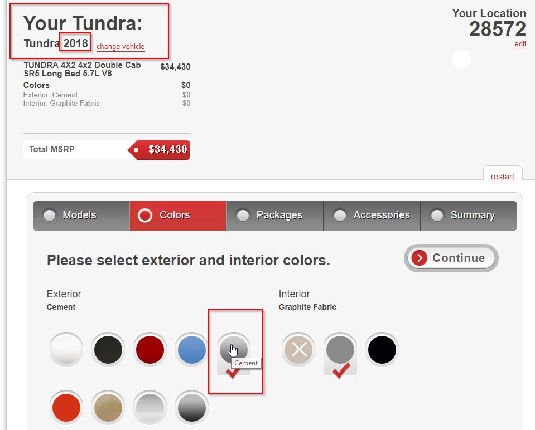Select the black exterior color swatch

(108, 349)
